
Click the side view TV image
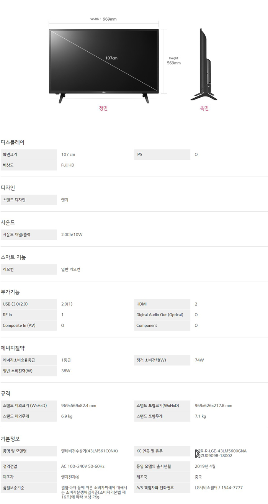click(204, 64)
